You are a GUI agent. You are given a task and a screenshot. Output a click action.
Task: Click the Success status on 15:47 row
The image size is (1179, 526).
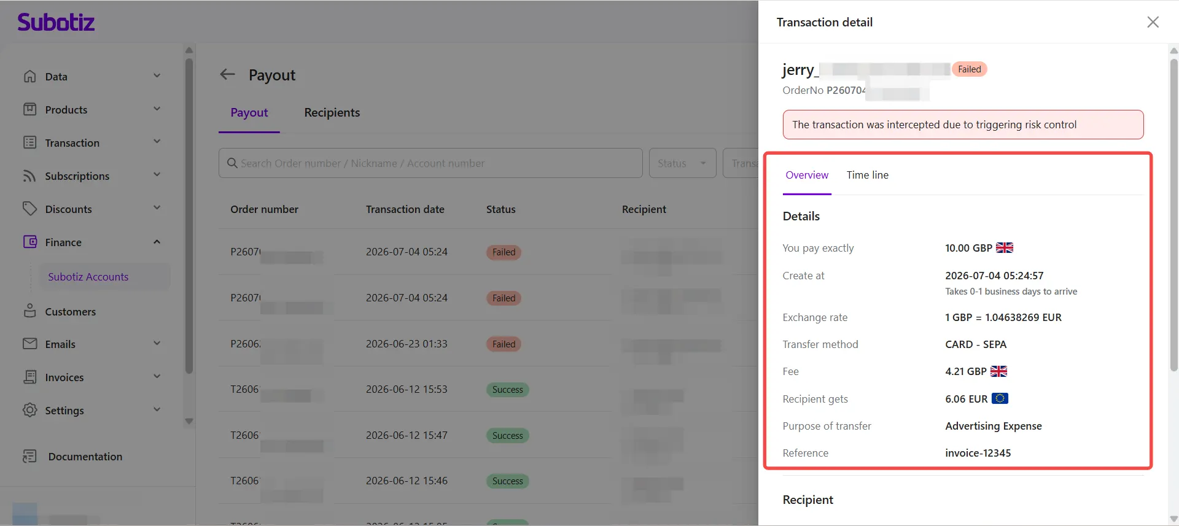click(x=507, y=436)
